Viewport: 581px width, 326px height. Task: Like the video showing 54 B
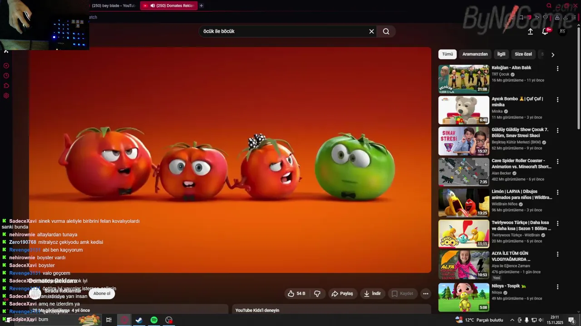(x=297, y=293)
